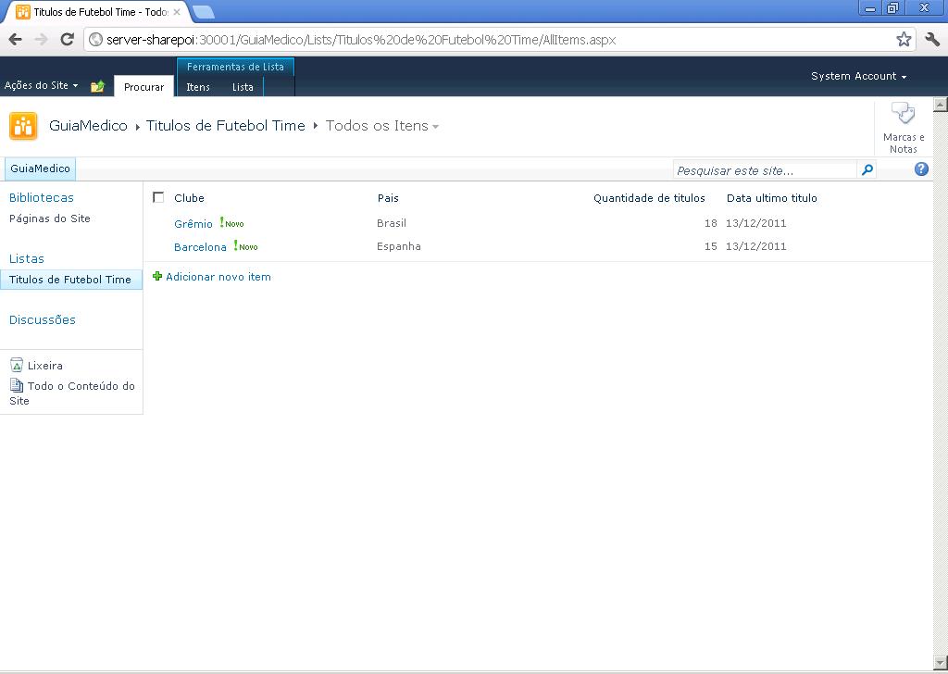Check the select-all Clube checkbox
The image size is (948, 674).
pos(159,197)
